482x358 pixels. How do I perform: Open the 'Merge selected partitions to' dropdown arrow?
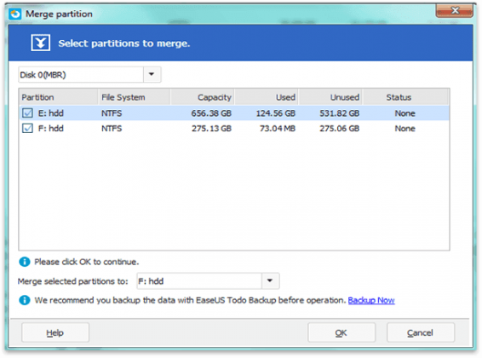tap(270, 280)
